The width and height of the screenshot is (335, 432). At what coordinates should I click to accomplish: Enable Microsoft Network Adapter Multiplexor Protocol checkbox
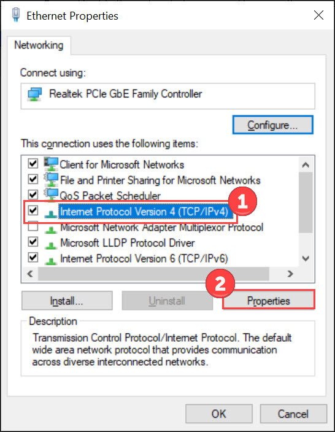pos(33,226)
